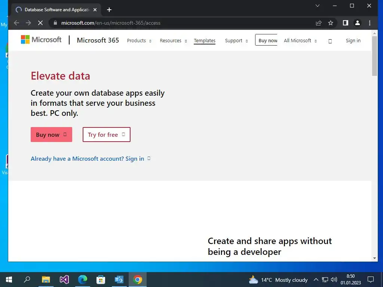Open Microsoft Store from the taskbar
Viewport: 383px width, 287px height.
click(101, 280)
